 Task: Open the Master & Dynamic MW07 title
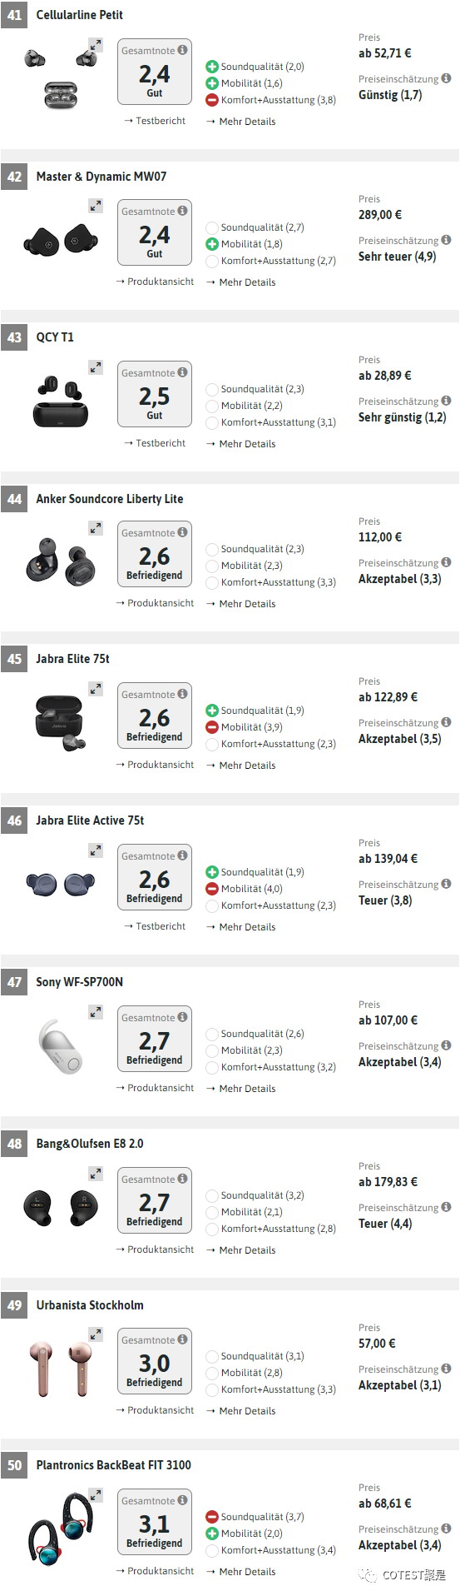tap(101, 177)
